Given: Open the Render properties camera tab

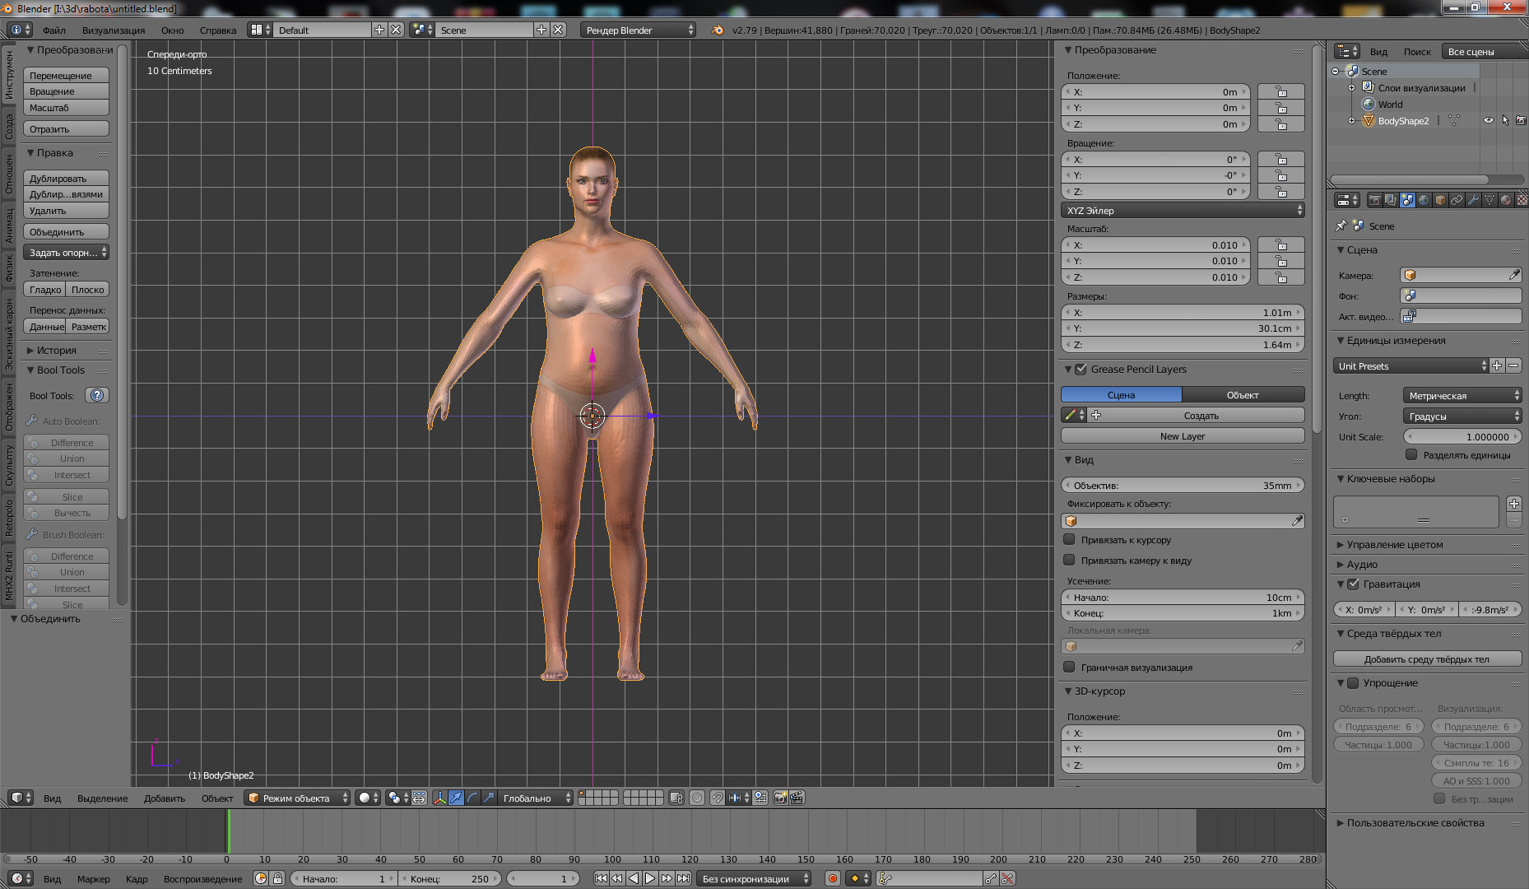Looking at the screenshot, I should pyautogui.click(x=1374, y=200).
